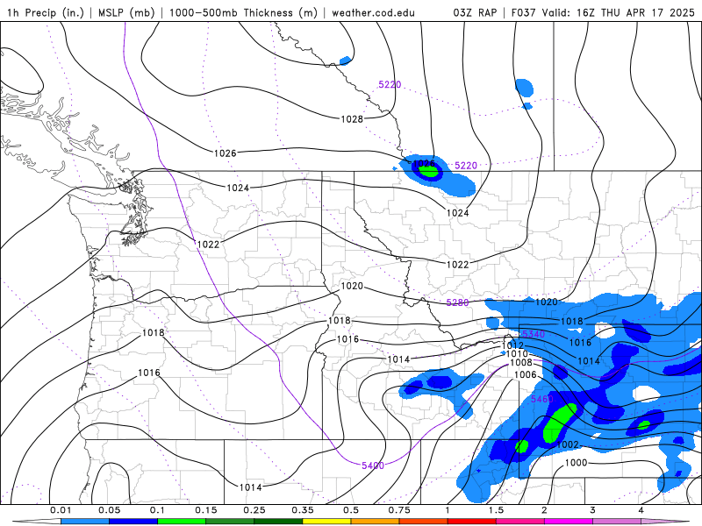The image size is (702, 526).
Task: Select the legend value 4
Action: pos(641,510)
